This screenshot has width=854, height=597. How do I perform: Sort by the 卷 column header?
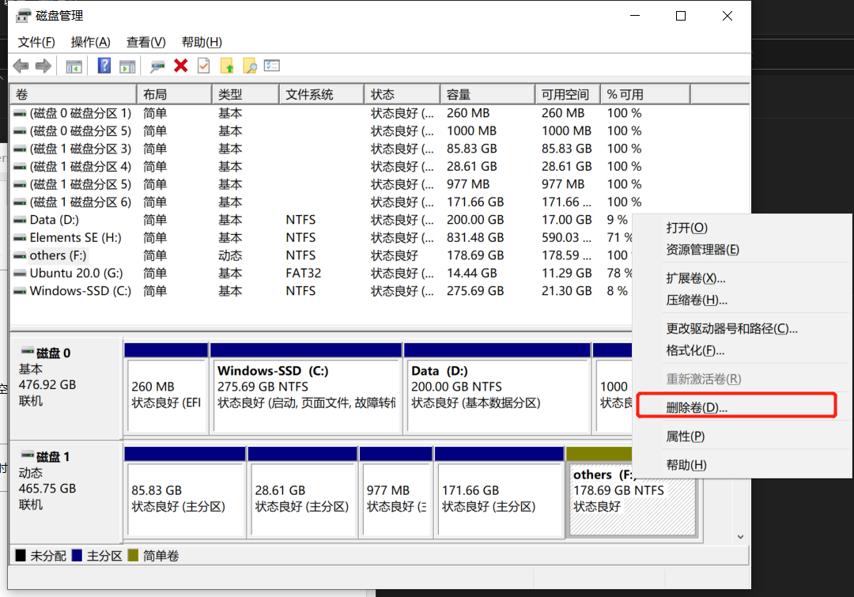(x=73, y=94)
